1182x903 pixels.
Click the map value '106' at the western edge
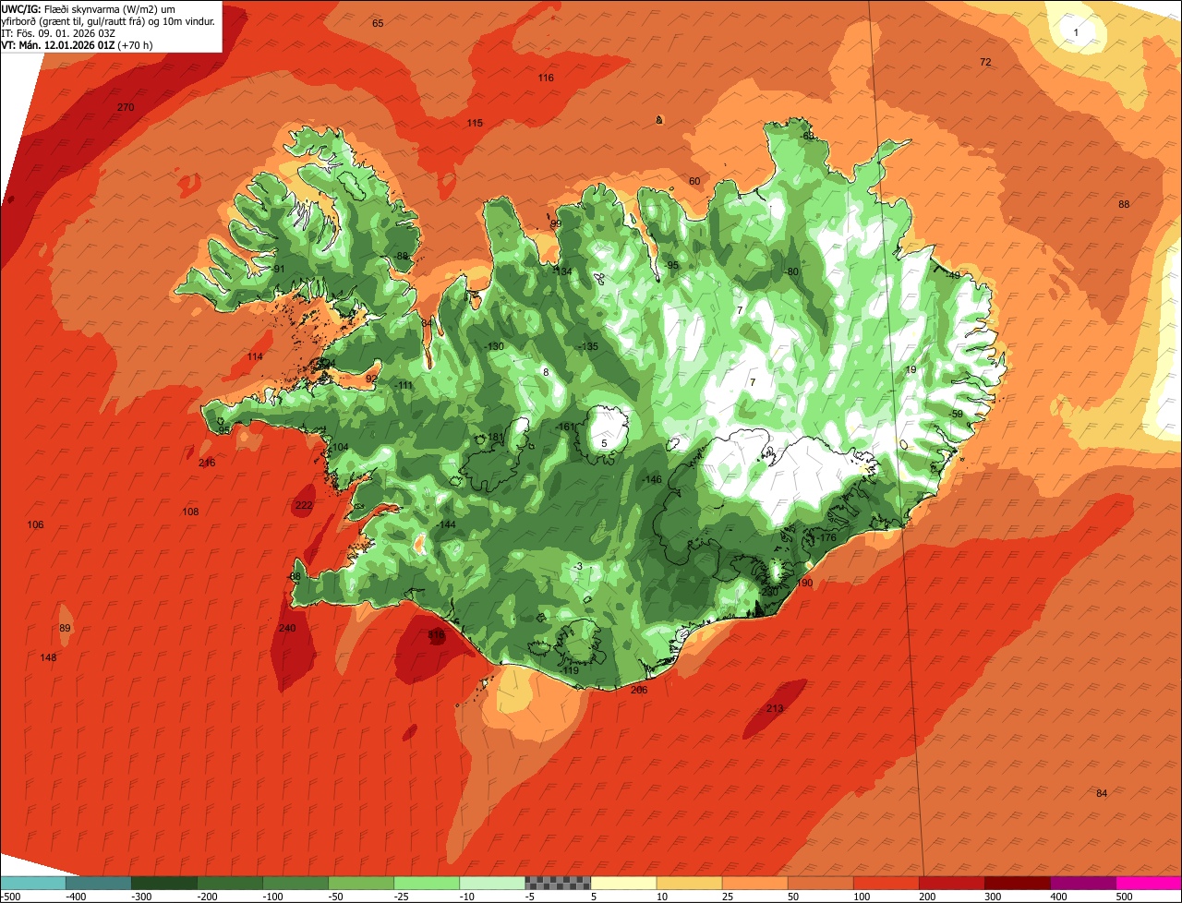(35, 524)
